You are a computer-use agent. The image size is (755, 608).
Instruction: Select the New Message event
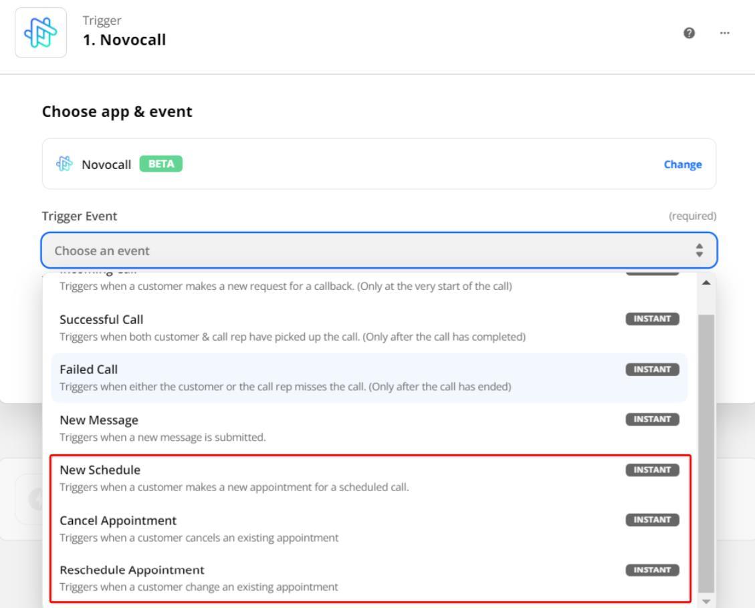tap(369, 428)
